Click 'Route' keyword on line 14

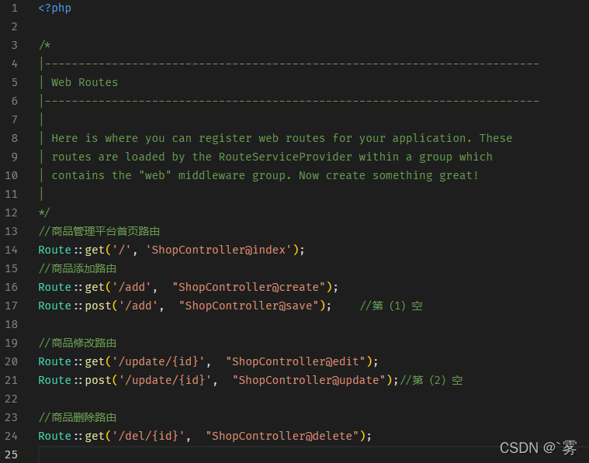(55, 250)
